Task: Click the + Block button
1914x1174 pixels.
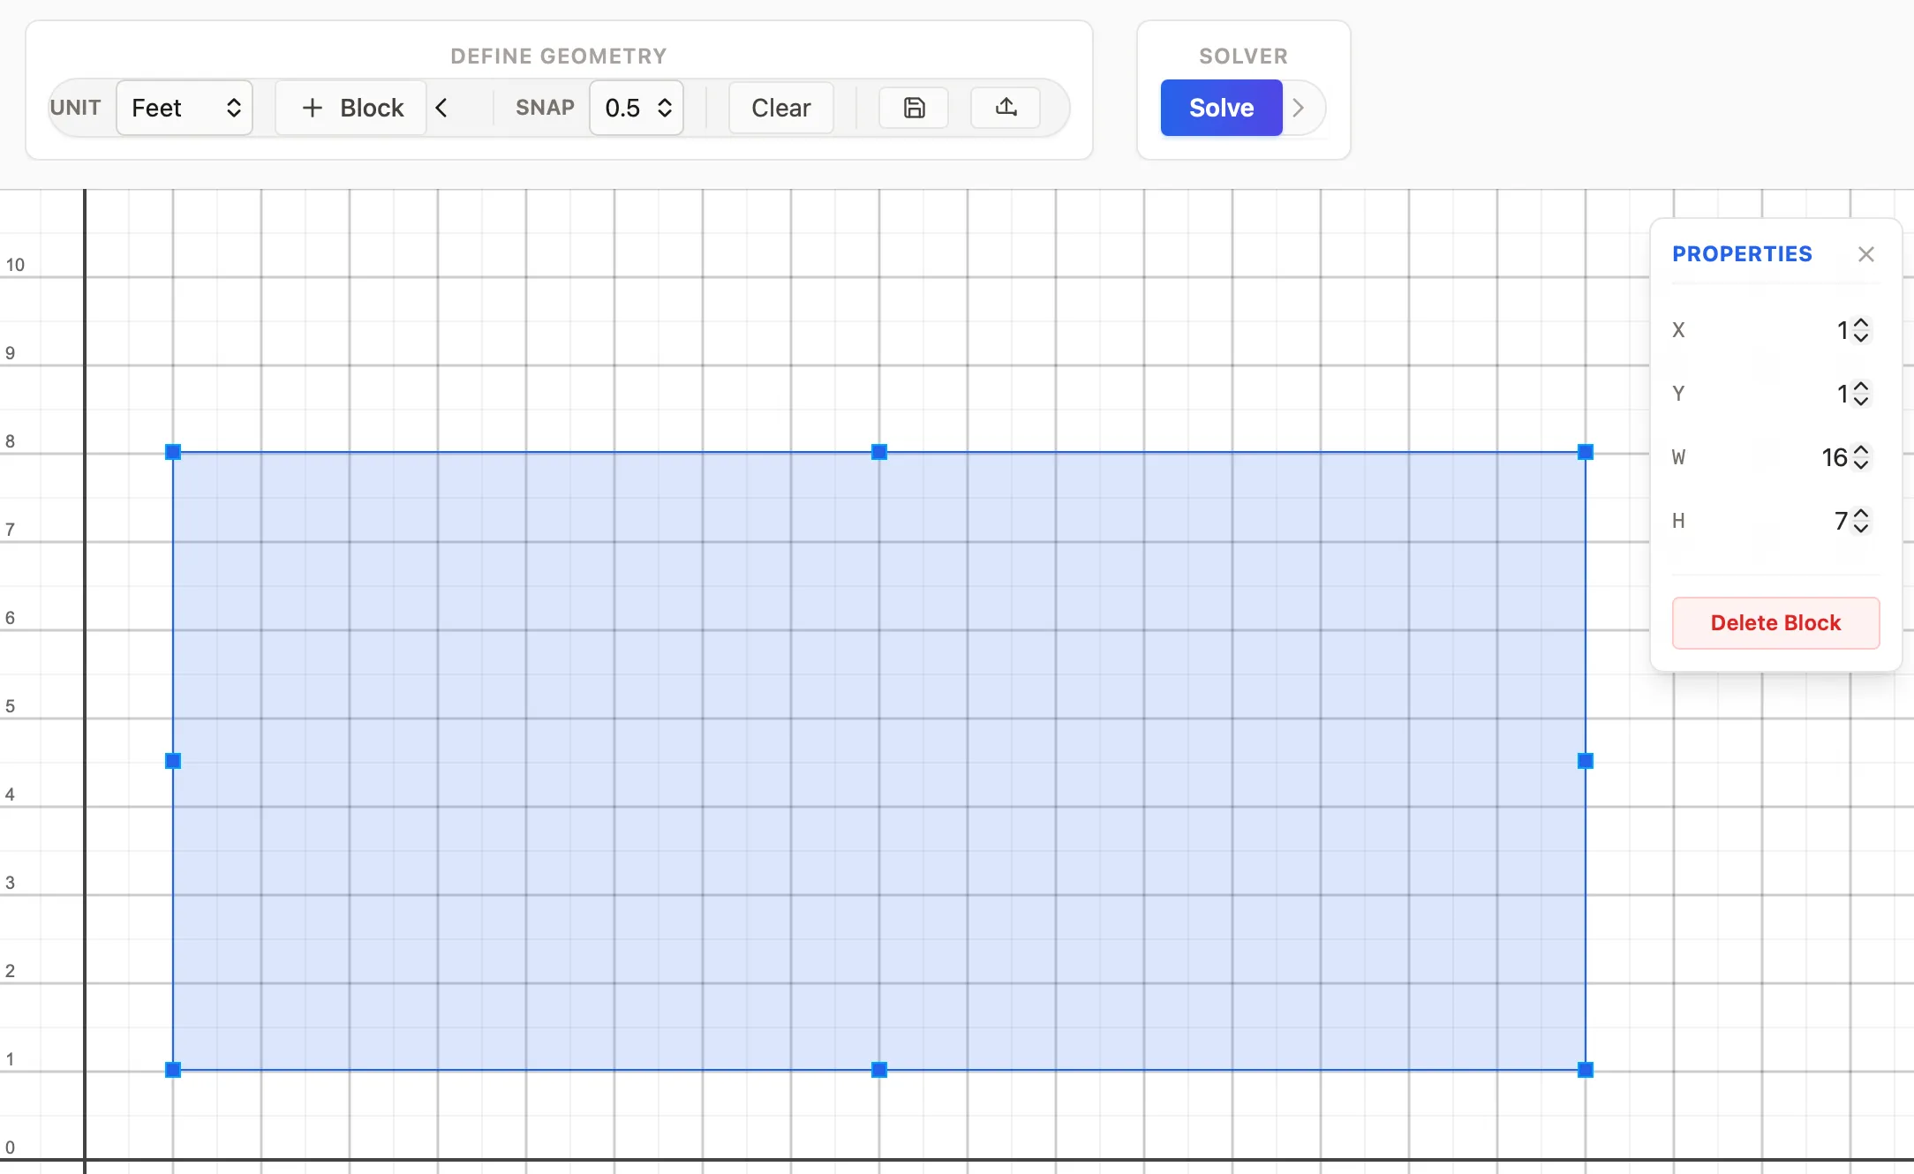Action: point(351,108)
